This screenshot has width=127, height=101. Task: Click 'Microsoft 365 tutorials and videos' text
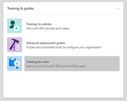(48, 28)
